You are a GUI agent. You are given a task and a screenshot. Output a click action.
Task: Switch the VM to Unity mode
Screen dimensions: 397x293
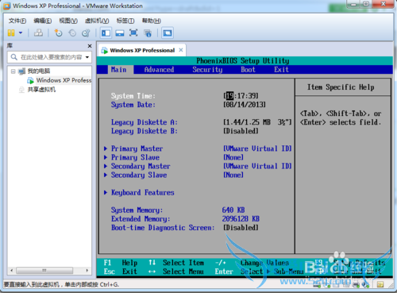148,33
